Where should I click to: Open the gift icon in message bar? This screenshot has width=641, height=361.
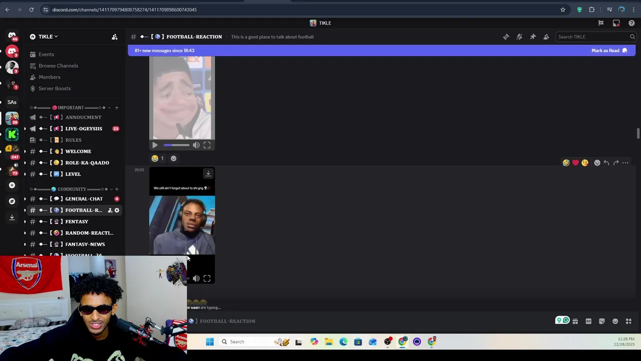tap(575, 321)
